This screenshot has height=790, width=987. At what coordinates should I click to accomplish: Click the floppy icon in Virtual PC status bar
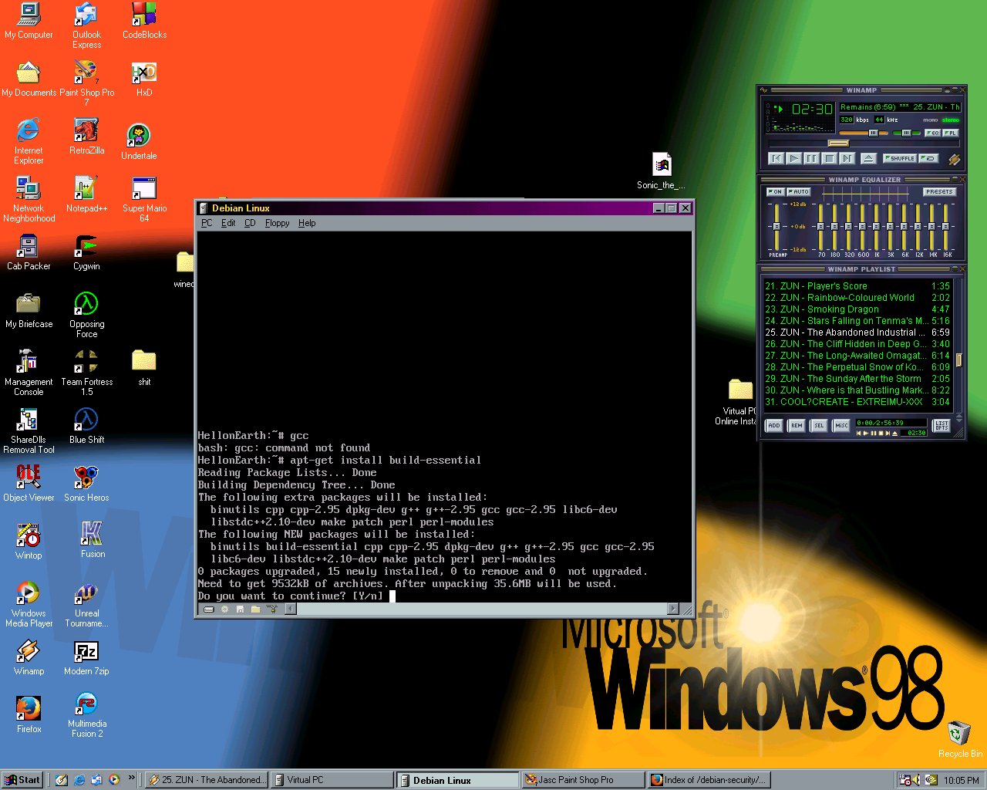240,609
